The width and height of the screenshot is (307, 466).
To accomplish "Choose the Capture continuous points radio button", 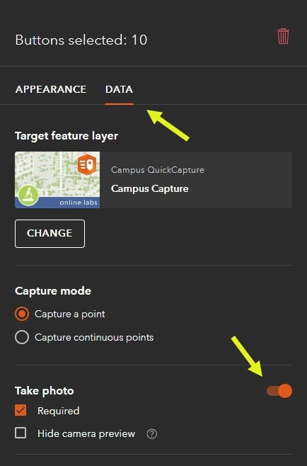I will click(22, 337).
